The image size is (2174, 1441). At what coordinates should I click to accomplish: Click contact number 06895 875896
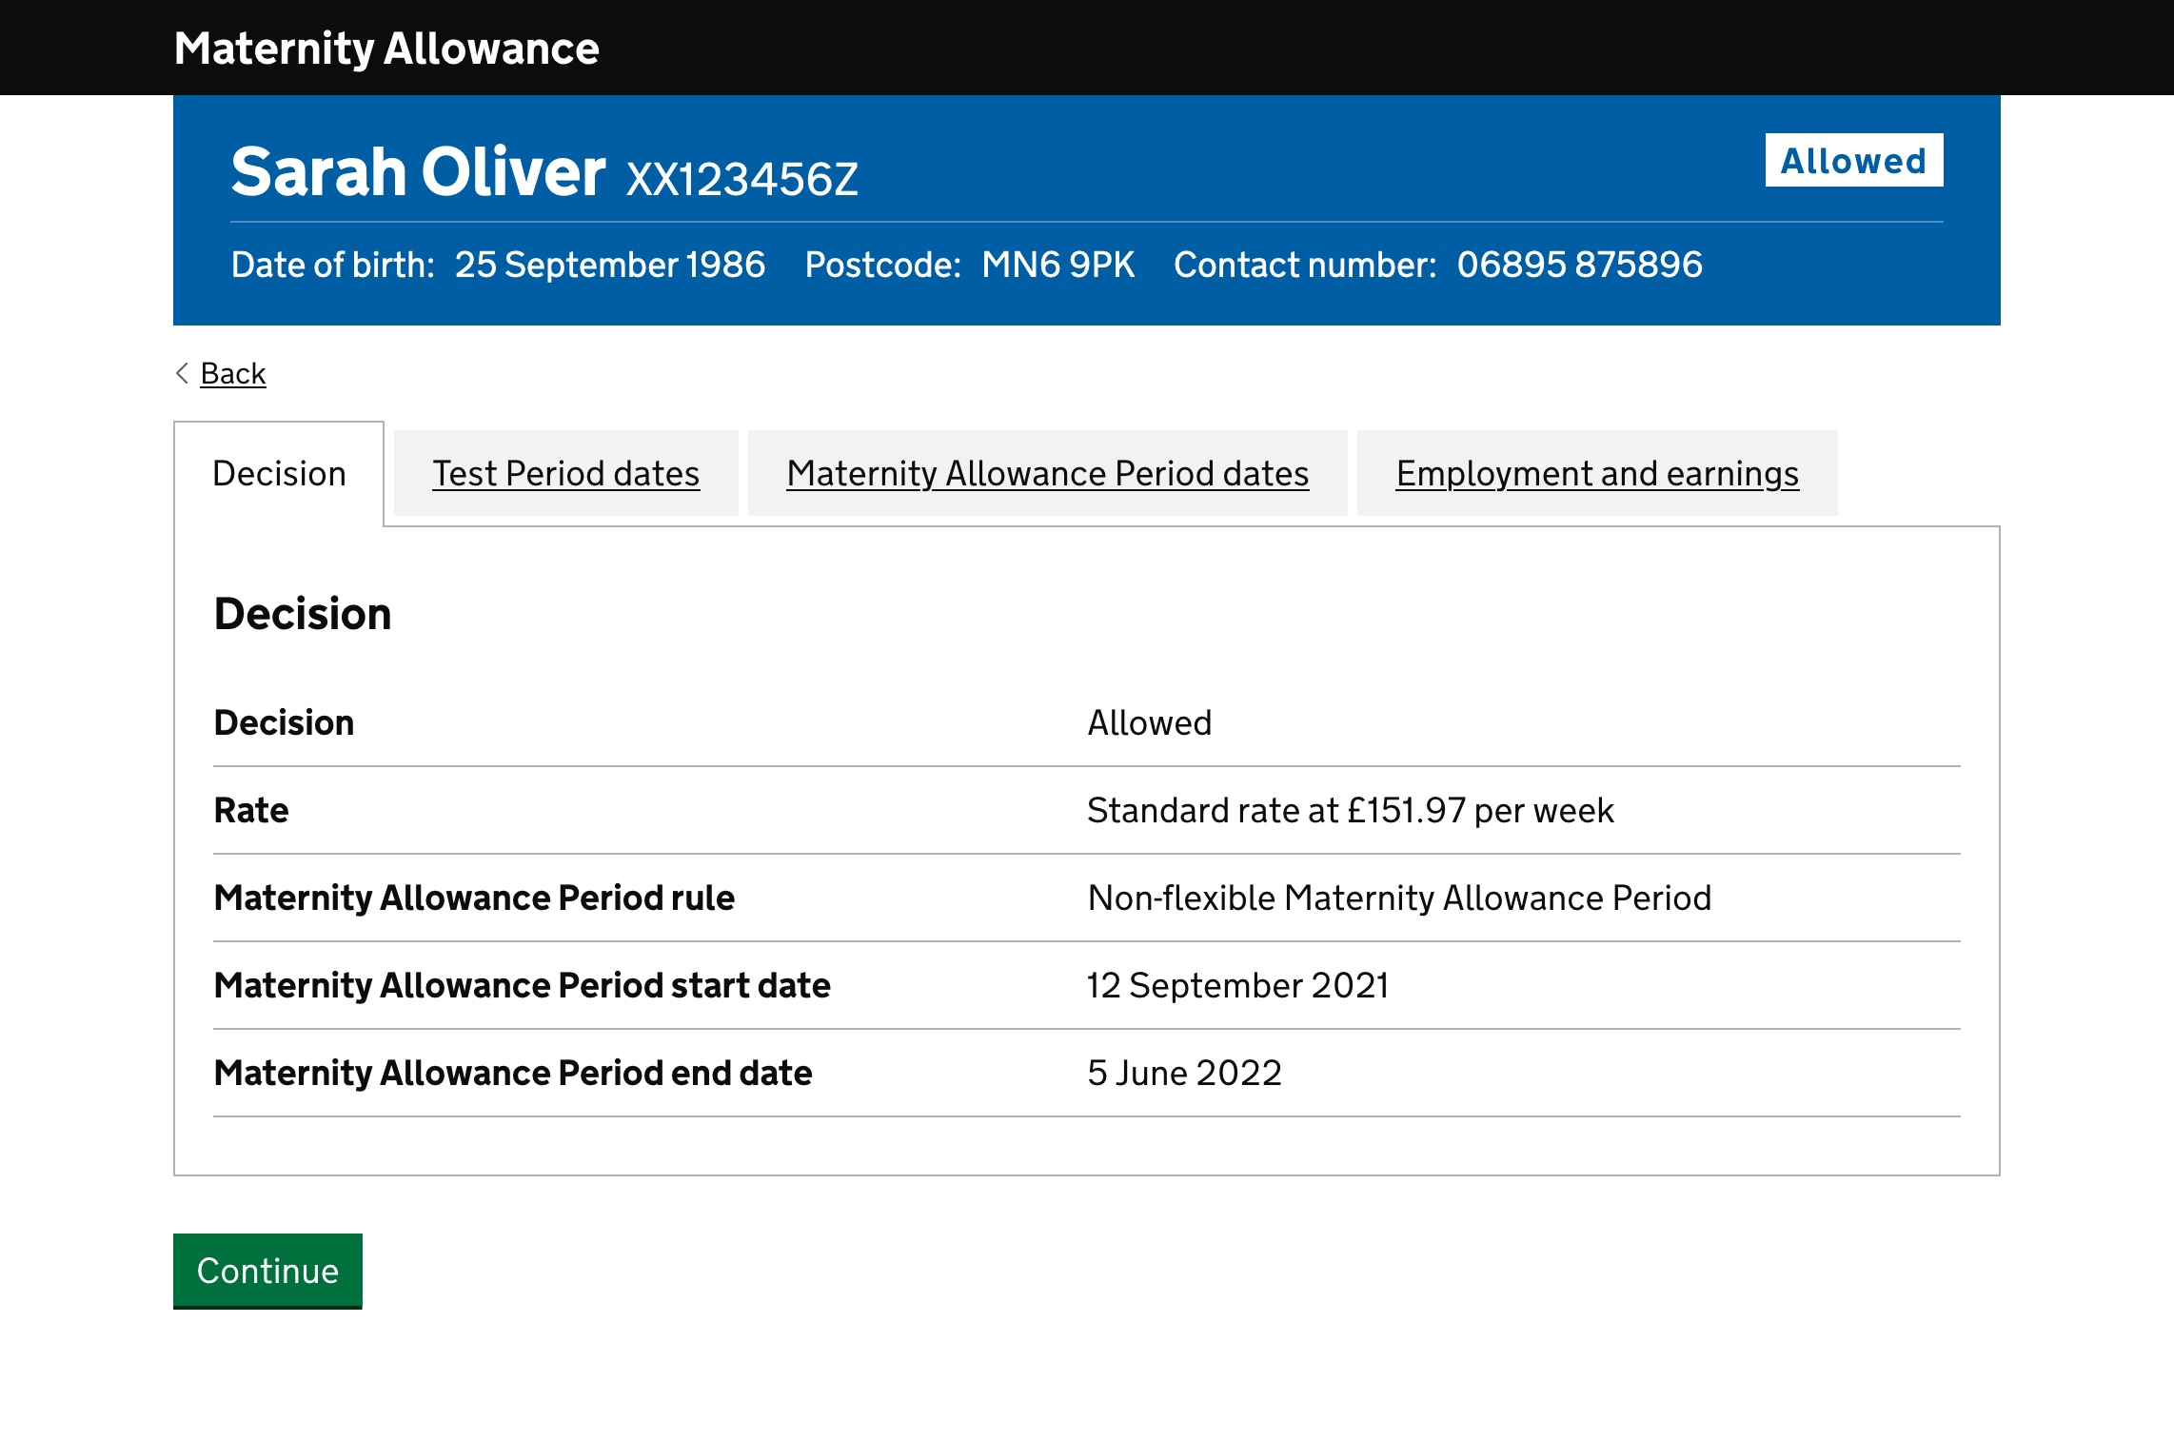point(1580,265)
